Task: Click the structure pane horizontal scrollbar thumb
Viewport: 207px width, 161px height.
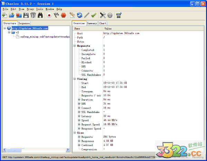Action: [x=14, y=150]
